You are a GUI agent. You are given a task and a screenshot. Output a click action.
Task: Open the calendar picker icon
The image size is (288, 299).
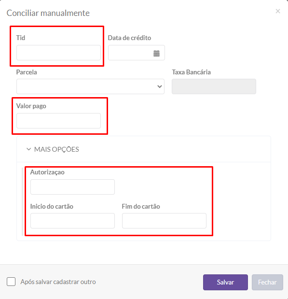pos(156,54)
